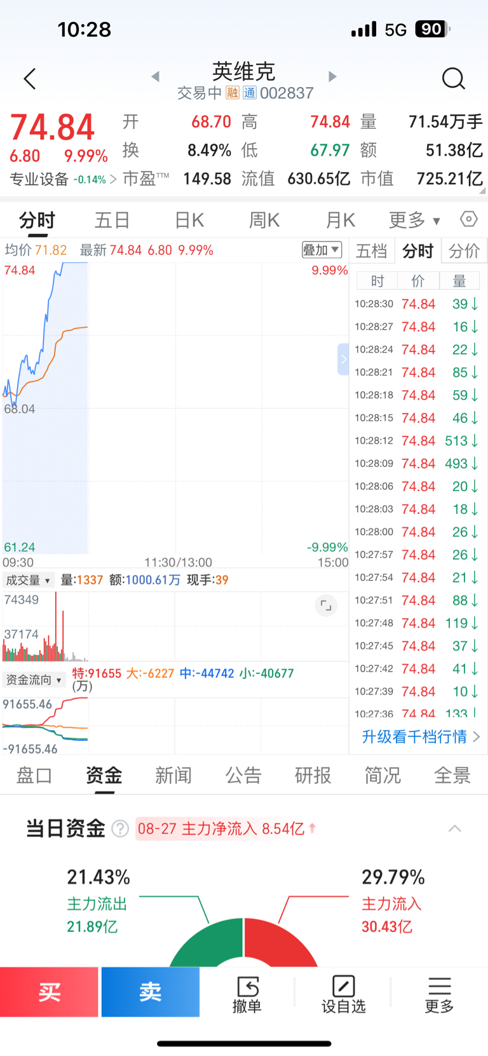Tap the 市值 725.21亿 value
The image size is (488, 1056).
click(x=450, y=179)
